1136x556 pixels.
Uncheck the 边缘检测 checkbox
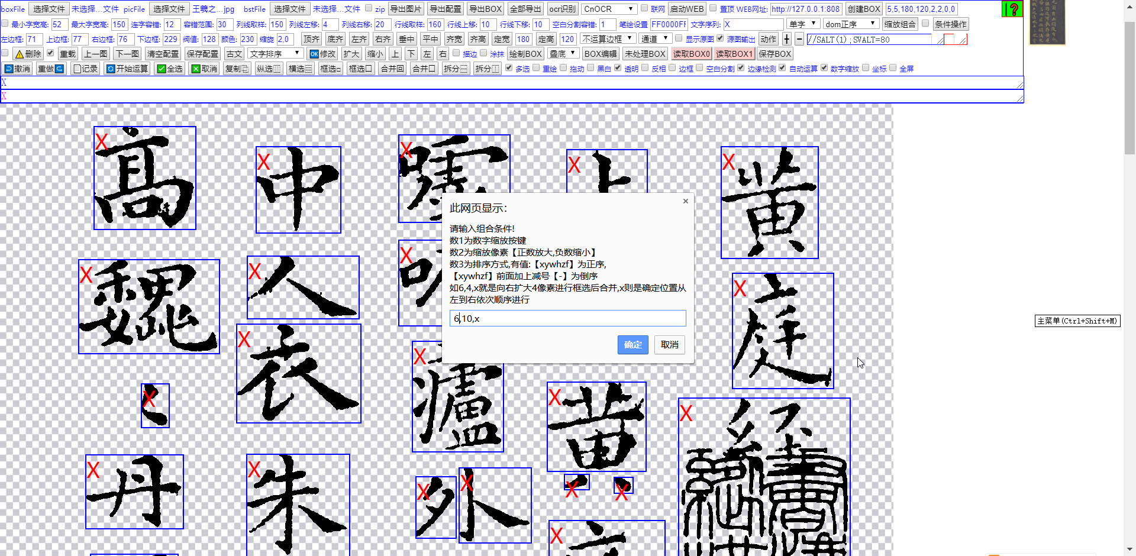coord(741,68)
